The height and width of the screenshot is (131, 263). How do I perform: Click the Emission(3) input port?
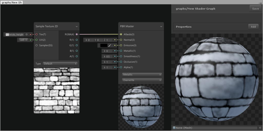(121, 45)
